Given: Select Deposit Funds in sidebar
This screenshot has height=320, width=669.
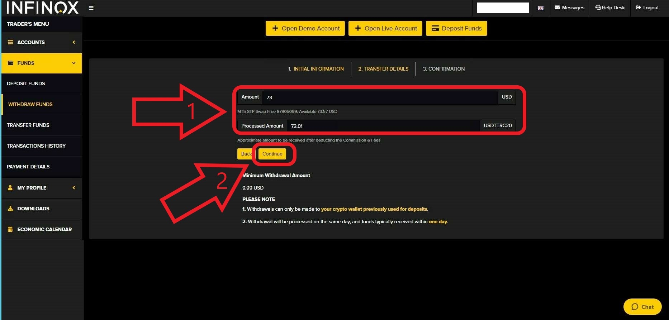Looking at the screenshot, I should point(42,83).
